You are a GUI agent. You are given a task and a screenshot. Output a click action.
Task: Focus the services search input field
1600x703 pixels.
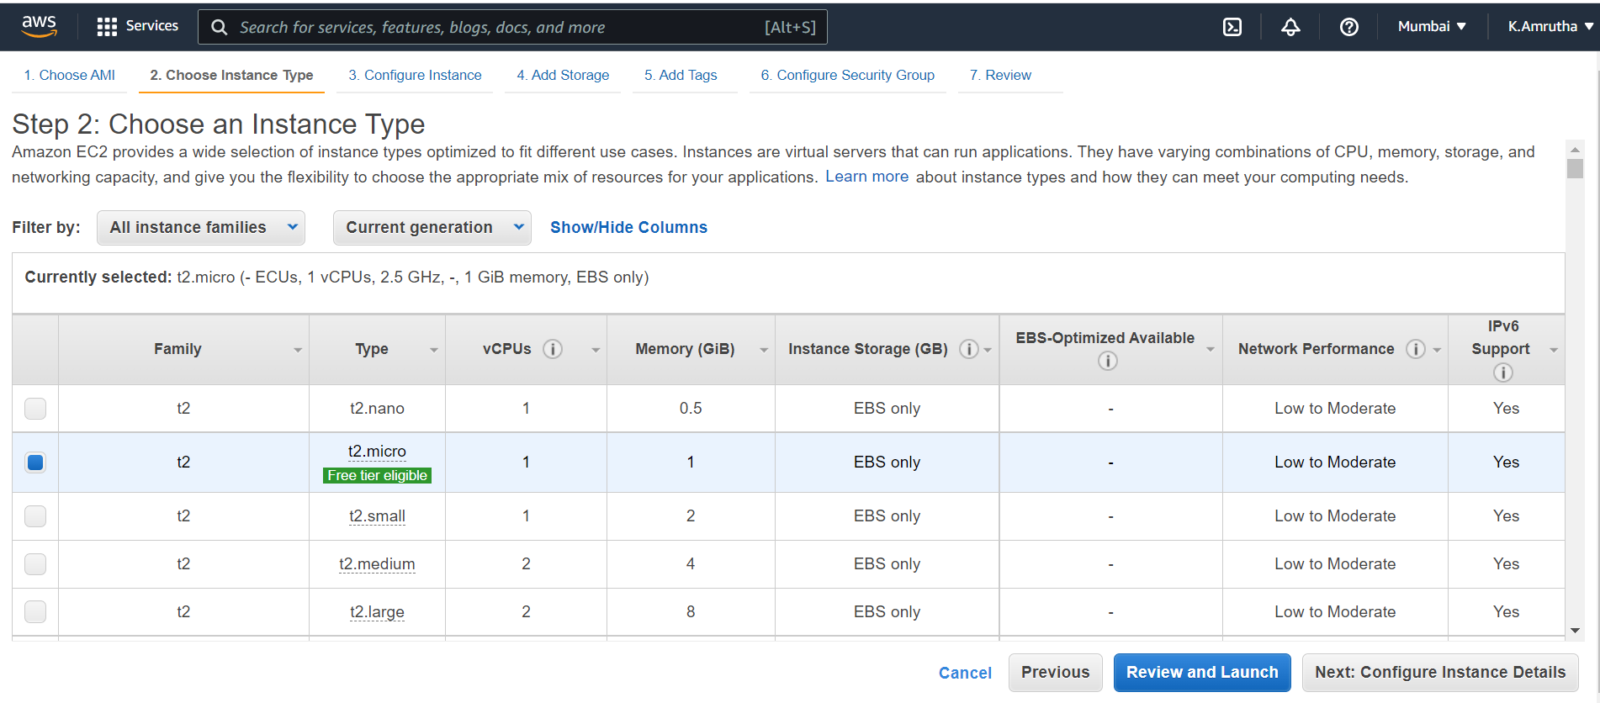pos(512,27)
